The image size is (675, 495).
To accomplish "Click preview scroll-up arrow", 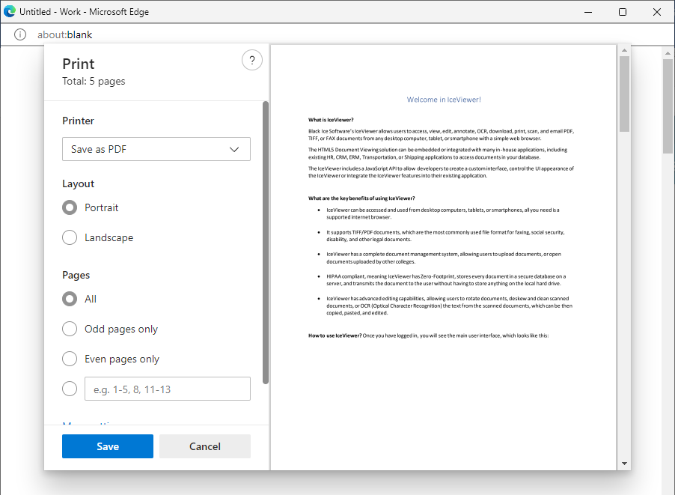I will point(624,50).
